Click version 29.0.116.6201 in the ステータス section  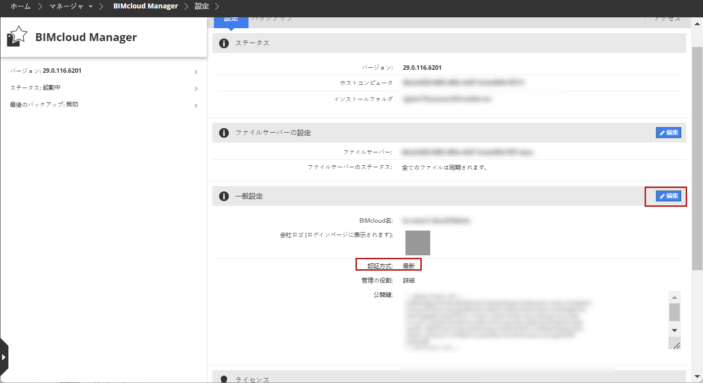(x=422, y=67)
